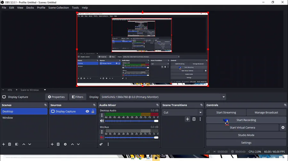Click Manage Broadcast button
This screenshot has width=288, height=161.
point(266,113)
